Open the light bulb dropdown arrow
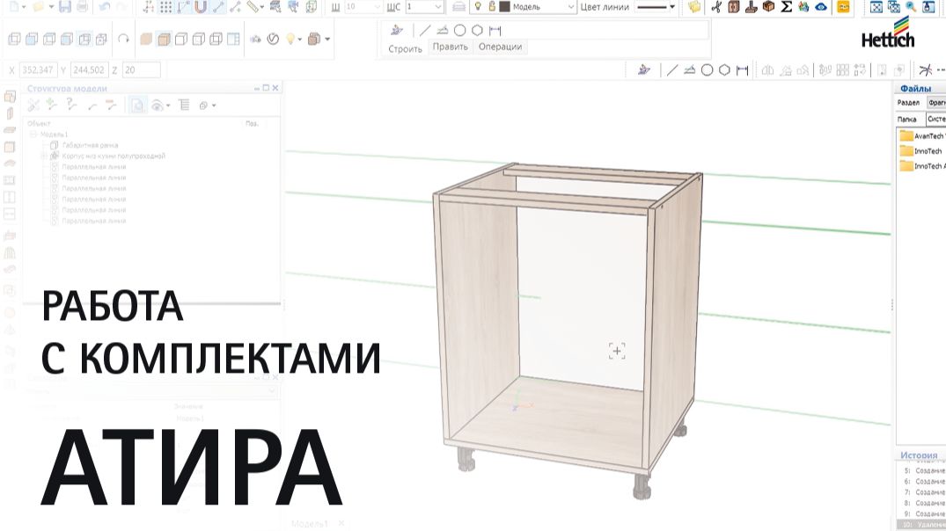Screen dimensions: 946x531 (300, 40)
